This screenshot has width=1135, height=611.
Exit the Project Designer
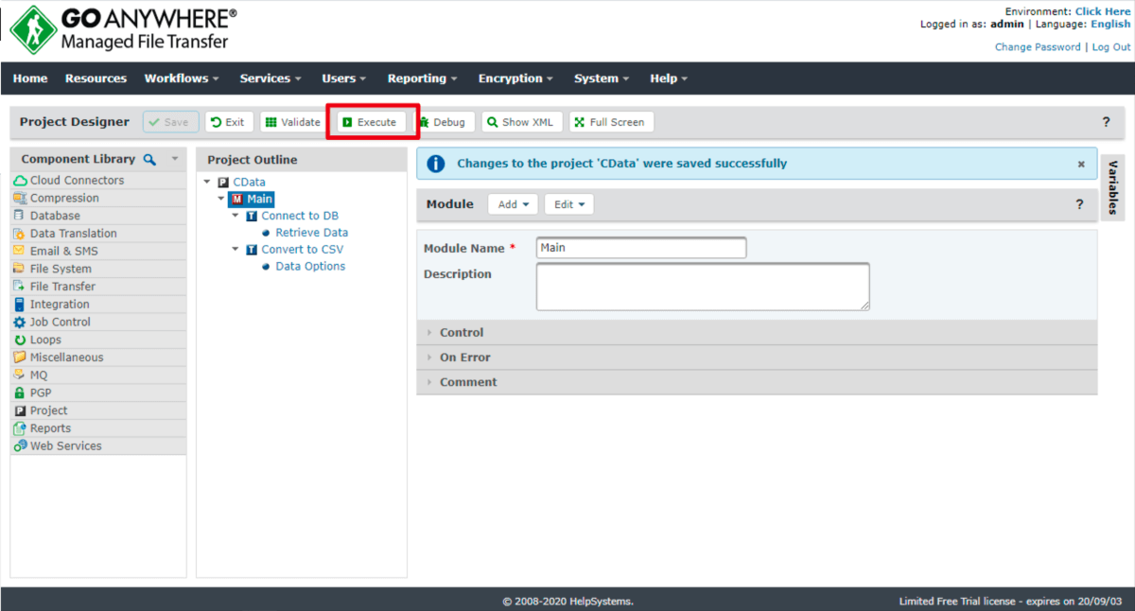click(x=229, y=122)
